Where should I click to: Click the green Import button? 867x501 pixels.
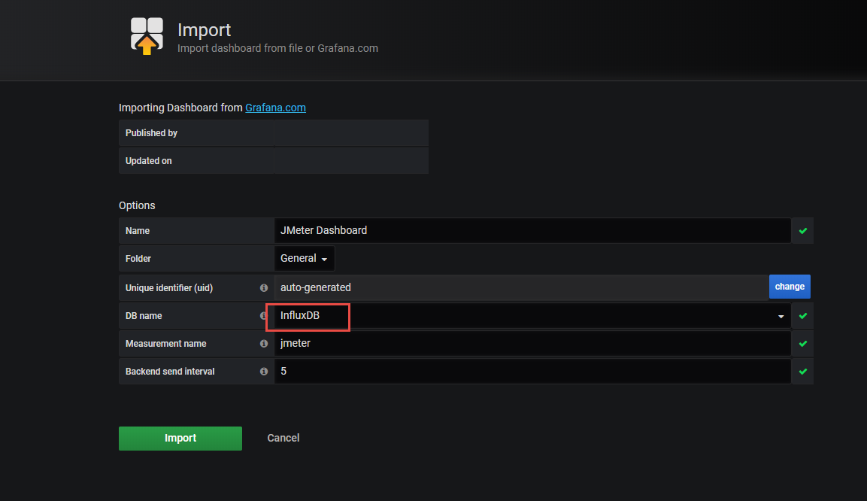(x=180, y=439)
